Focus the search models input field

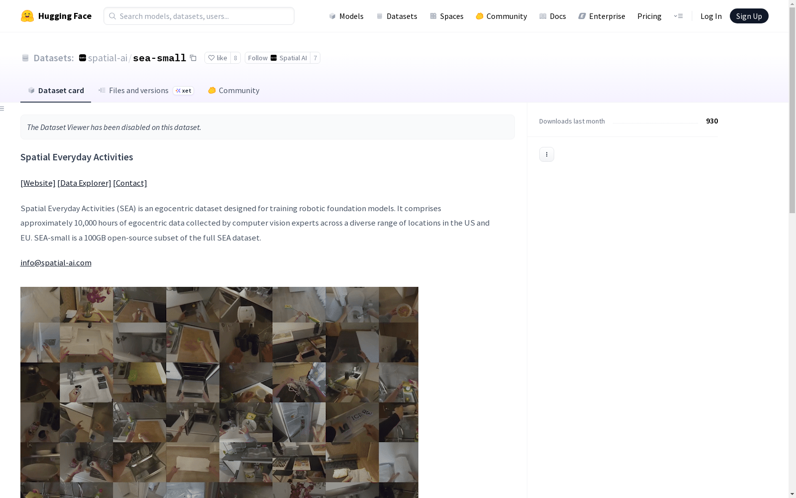199,16
